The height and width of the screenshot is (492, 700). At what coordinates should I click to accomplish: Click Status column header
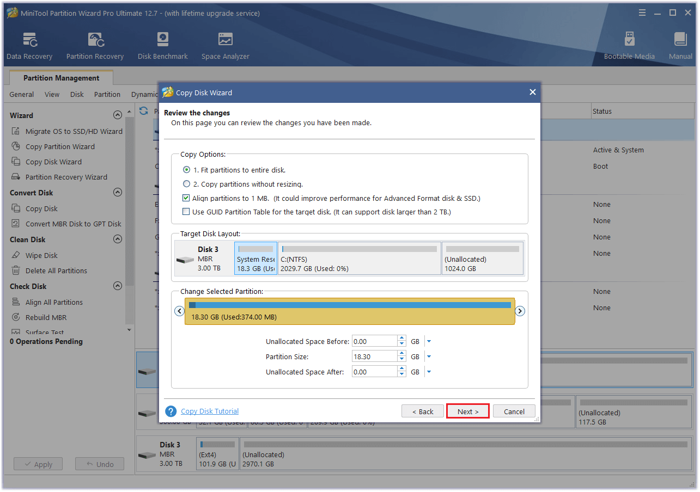pyautogui.click(x=643, y=111)
